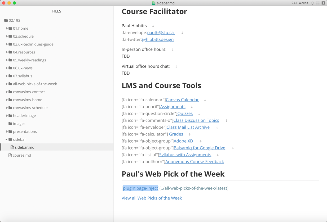The width and height of the screenshot is (327, 222).
Task: Click the Anonymous Course Feedback link
Action: [x=195, y=162]
